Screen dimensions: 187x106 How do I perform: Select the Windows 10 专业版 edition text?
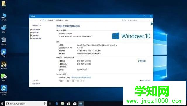[x=65, y=34]
